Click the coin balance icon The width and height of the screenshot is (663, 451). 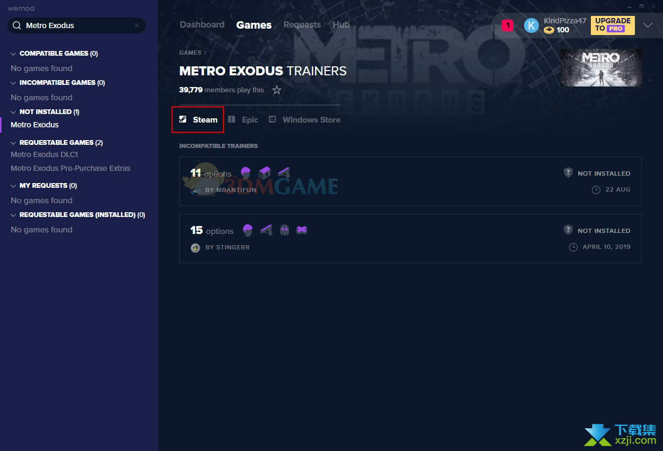coord(549,30)
